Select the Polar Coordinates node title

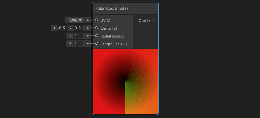[112, 8]
